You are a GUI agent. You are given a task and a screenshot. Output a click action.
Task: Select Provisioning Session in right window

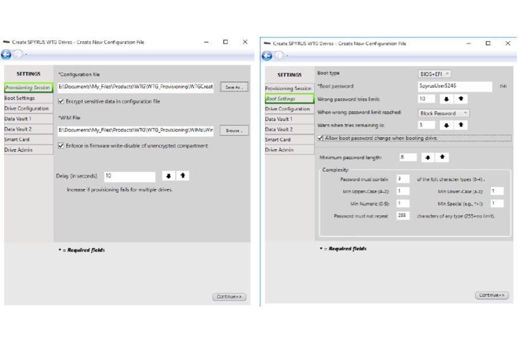290,89
